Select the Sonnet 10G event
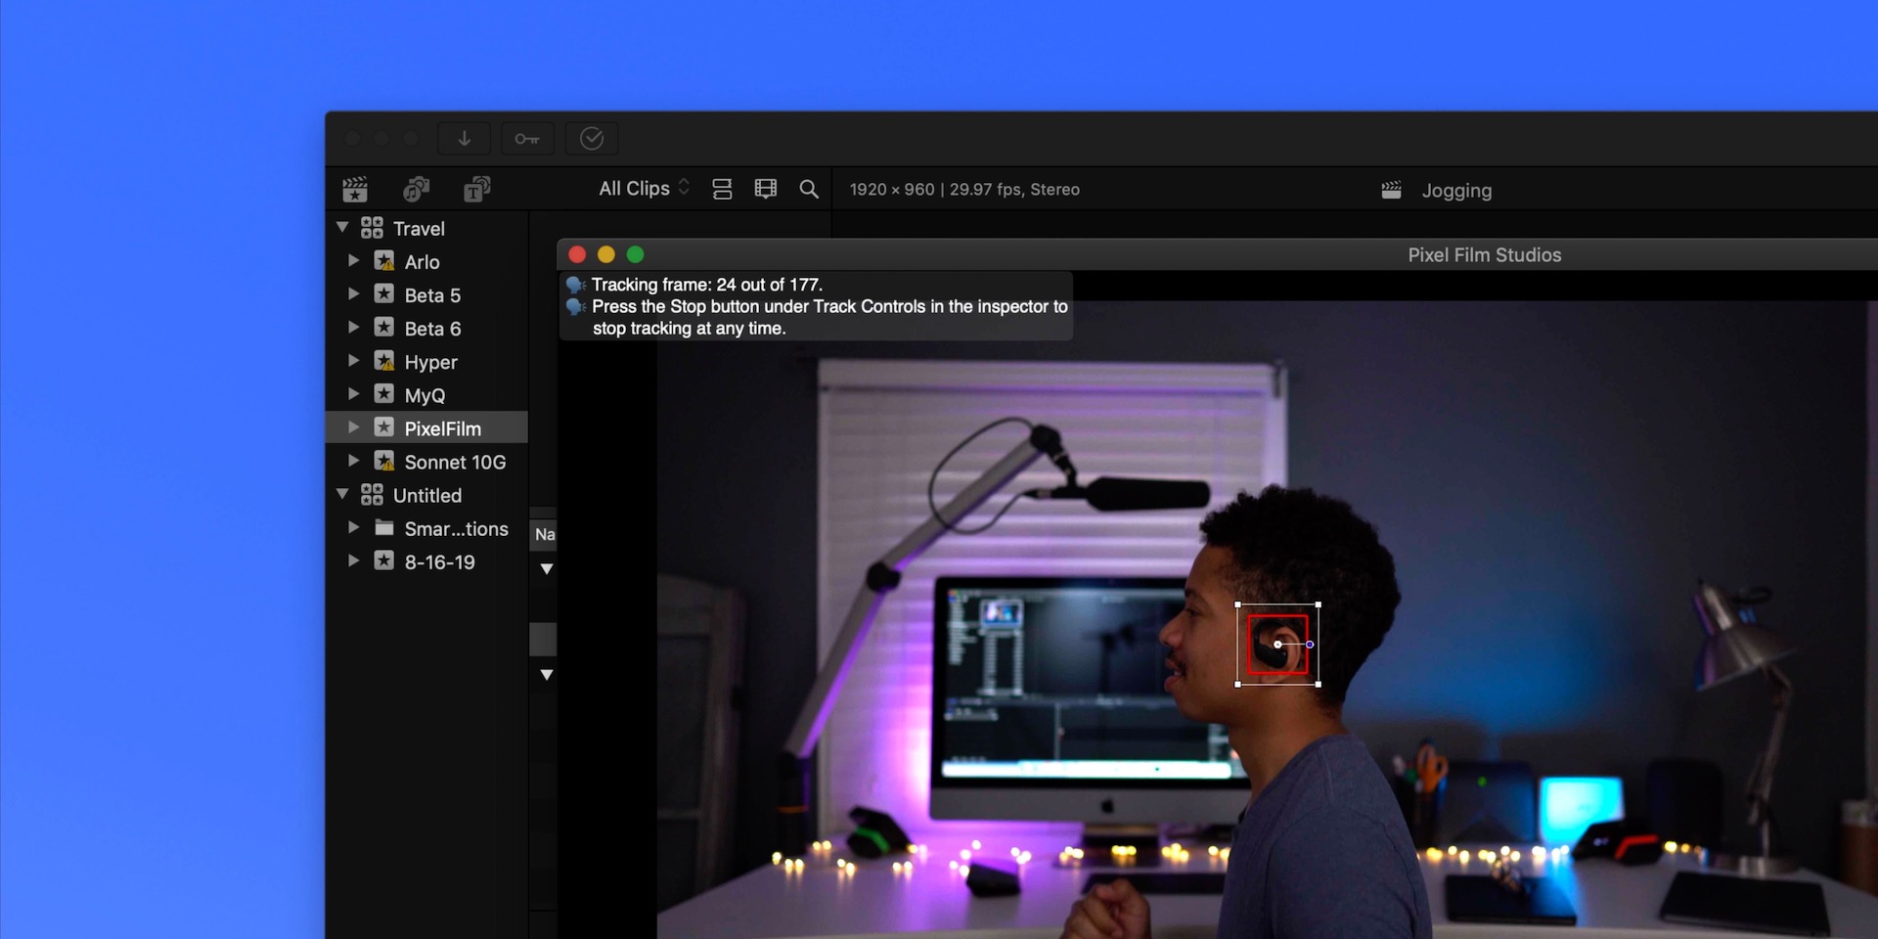 click(x=453, y=461)
